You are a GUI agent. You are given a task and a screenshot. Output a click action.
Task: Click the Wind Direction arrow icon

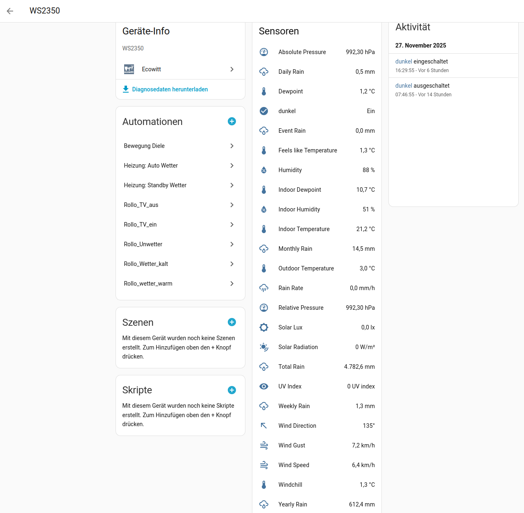tap(264, 426)
